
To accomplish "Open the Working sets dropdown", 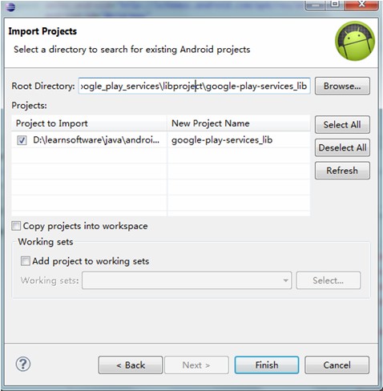I will tap(187, 280).
